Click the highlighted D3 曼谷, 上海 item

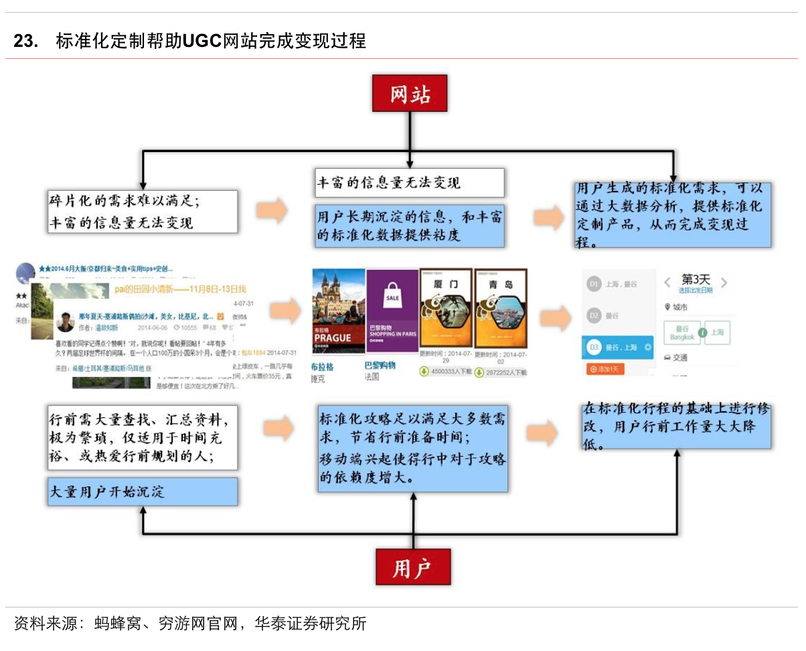(x=617, y=348)
